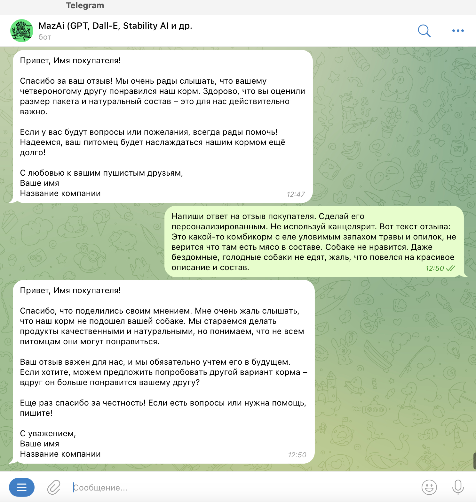The image size is (476, 502).
Task: Open the three-dot more options menu
Action: [x=458, y=31]
